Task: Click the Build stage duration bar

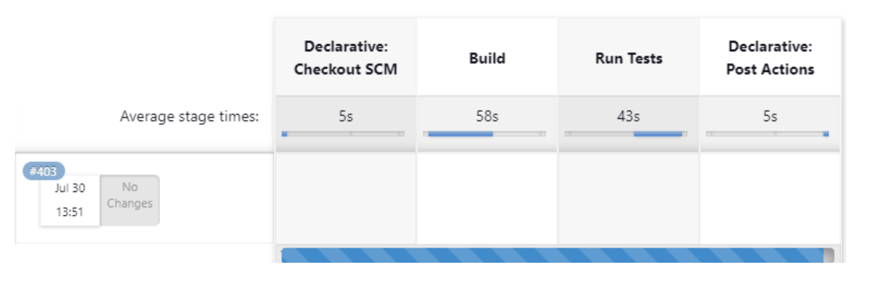Action: click(487, 134)
